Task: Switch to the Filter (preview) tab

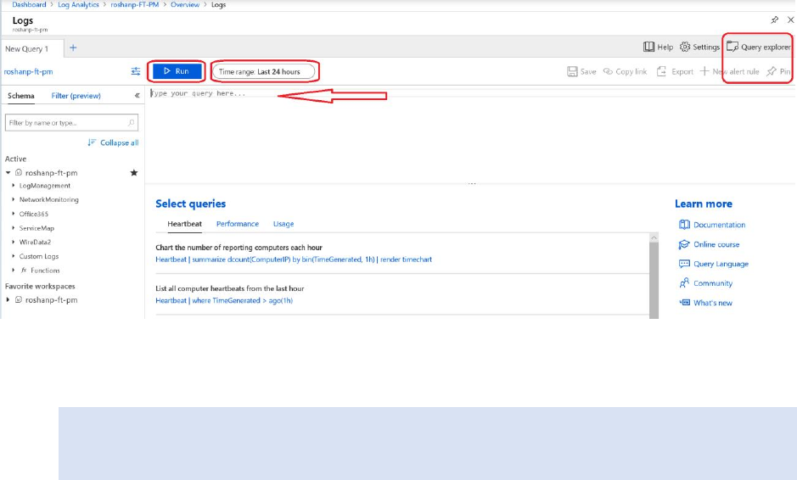Action: [76, 96]
